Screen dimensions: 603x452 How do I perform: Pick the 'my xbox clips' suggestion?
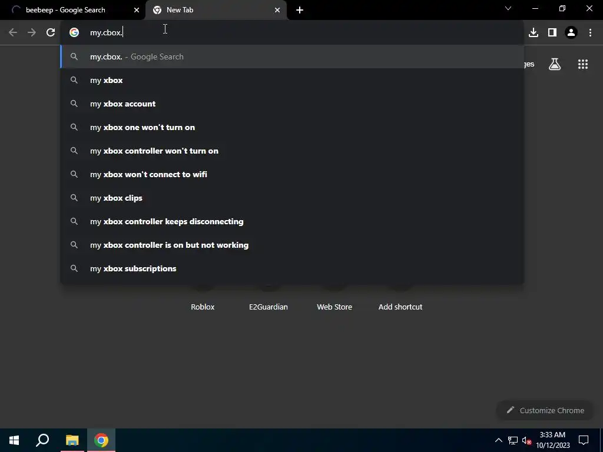point(292,198)
